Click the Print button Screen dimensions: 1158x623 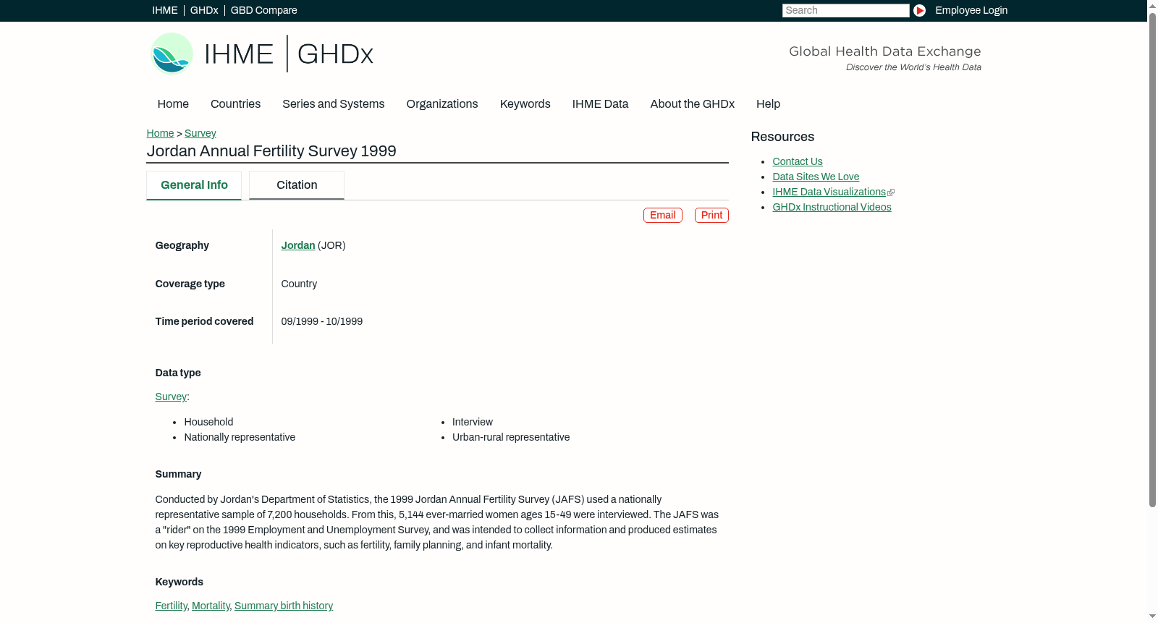(711, 215)
